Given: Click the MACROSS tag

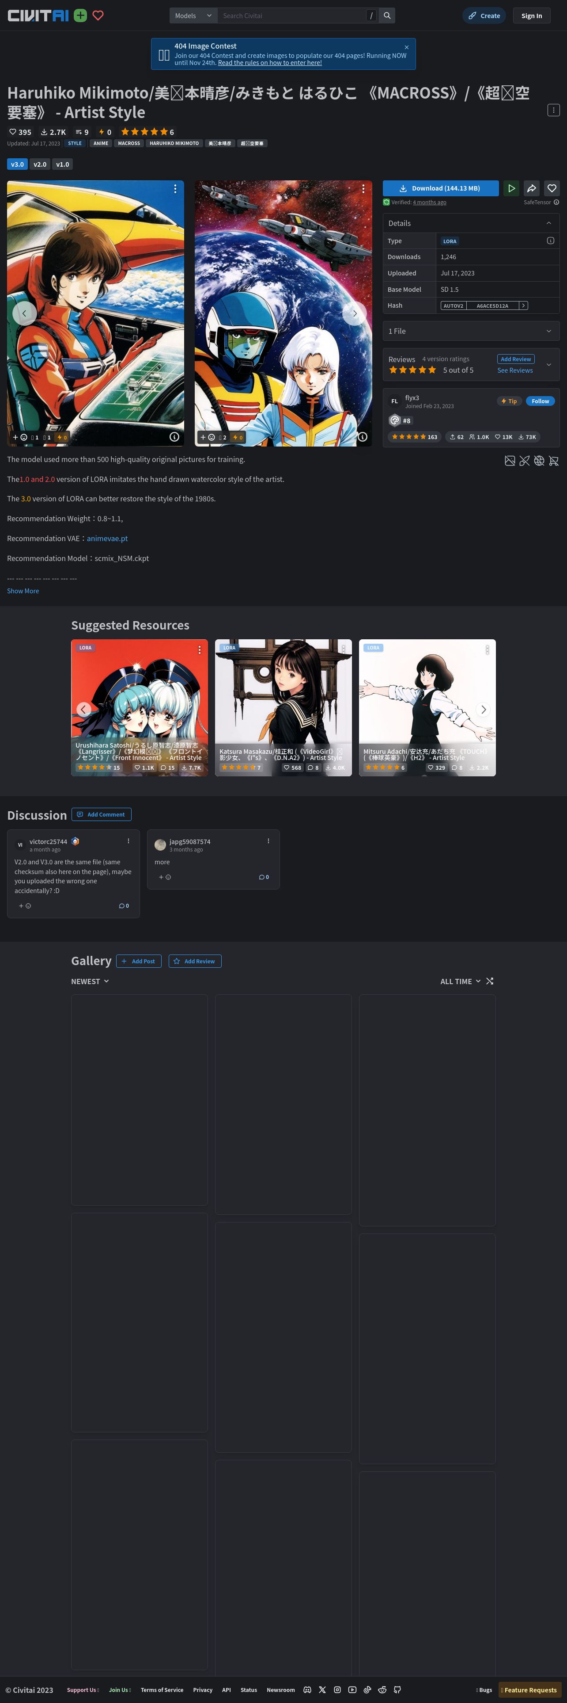Looking at the screenshot, I should [129, 143].
